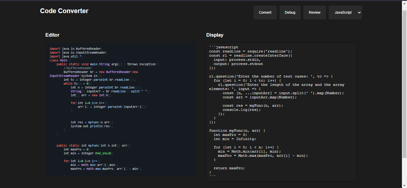The image size is (407, 188).
Task: Select the Editor heading
Action: [52, 35]
